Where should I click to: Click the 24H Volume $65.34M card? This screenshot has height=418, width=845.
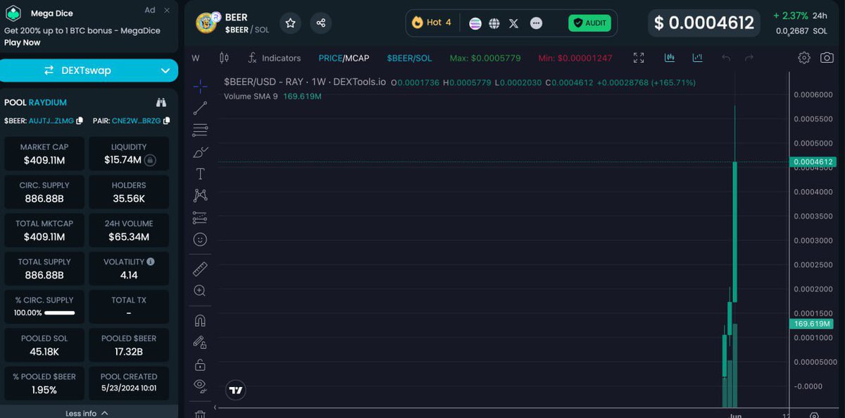point(129,230)
